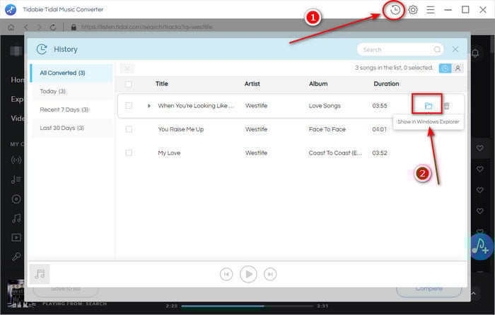
Task: Click the Coast To Coast album cell
Action: click(x=335, y=153)
